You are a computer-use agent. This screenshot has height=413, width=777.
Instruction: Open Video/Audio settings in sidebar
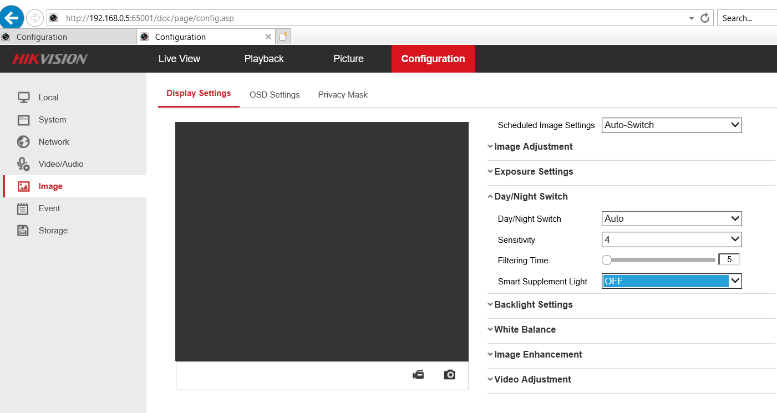point(60,164)
